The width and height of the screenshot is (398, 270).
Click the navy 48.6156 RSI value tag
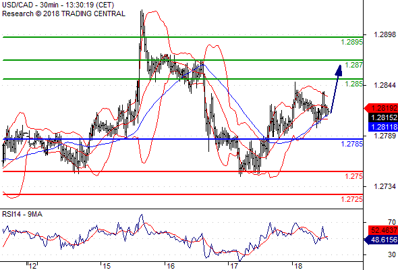pos(381,240)
